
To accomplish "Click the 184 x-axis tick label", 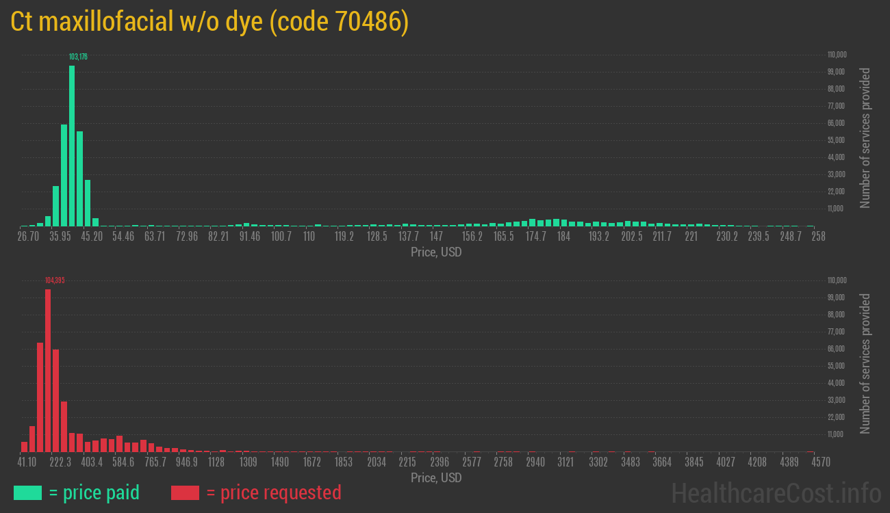I will click(x=563, y=237).
